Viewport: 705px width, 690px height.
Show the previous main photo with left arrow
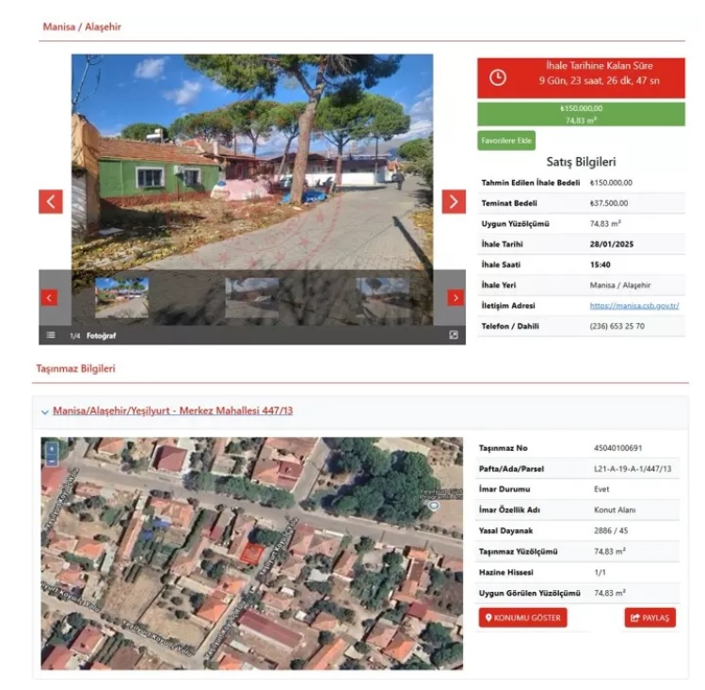(x=51, y=201)
